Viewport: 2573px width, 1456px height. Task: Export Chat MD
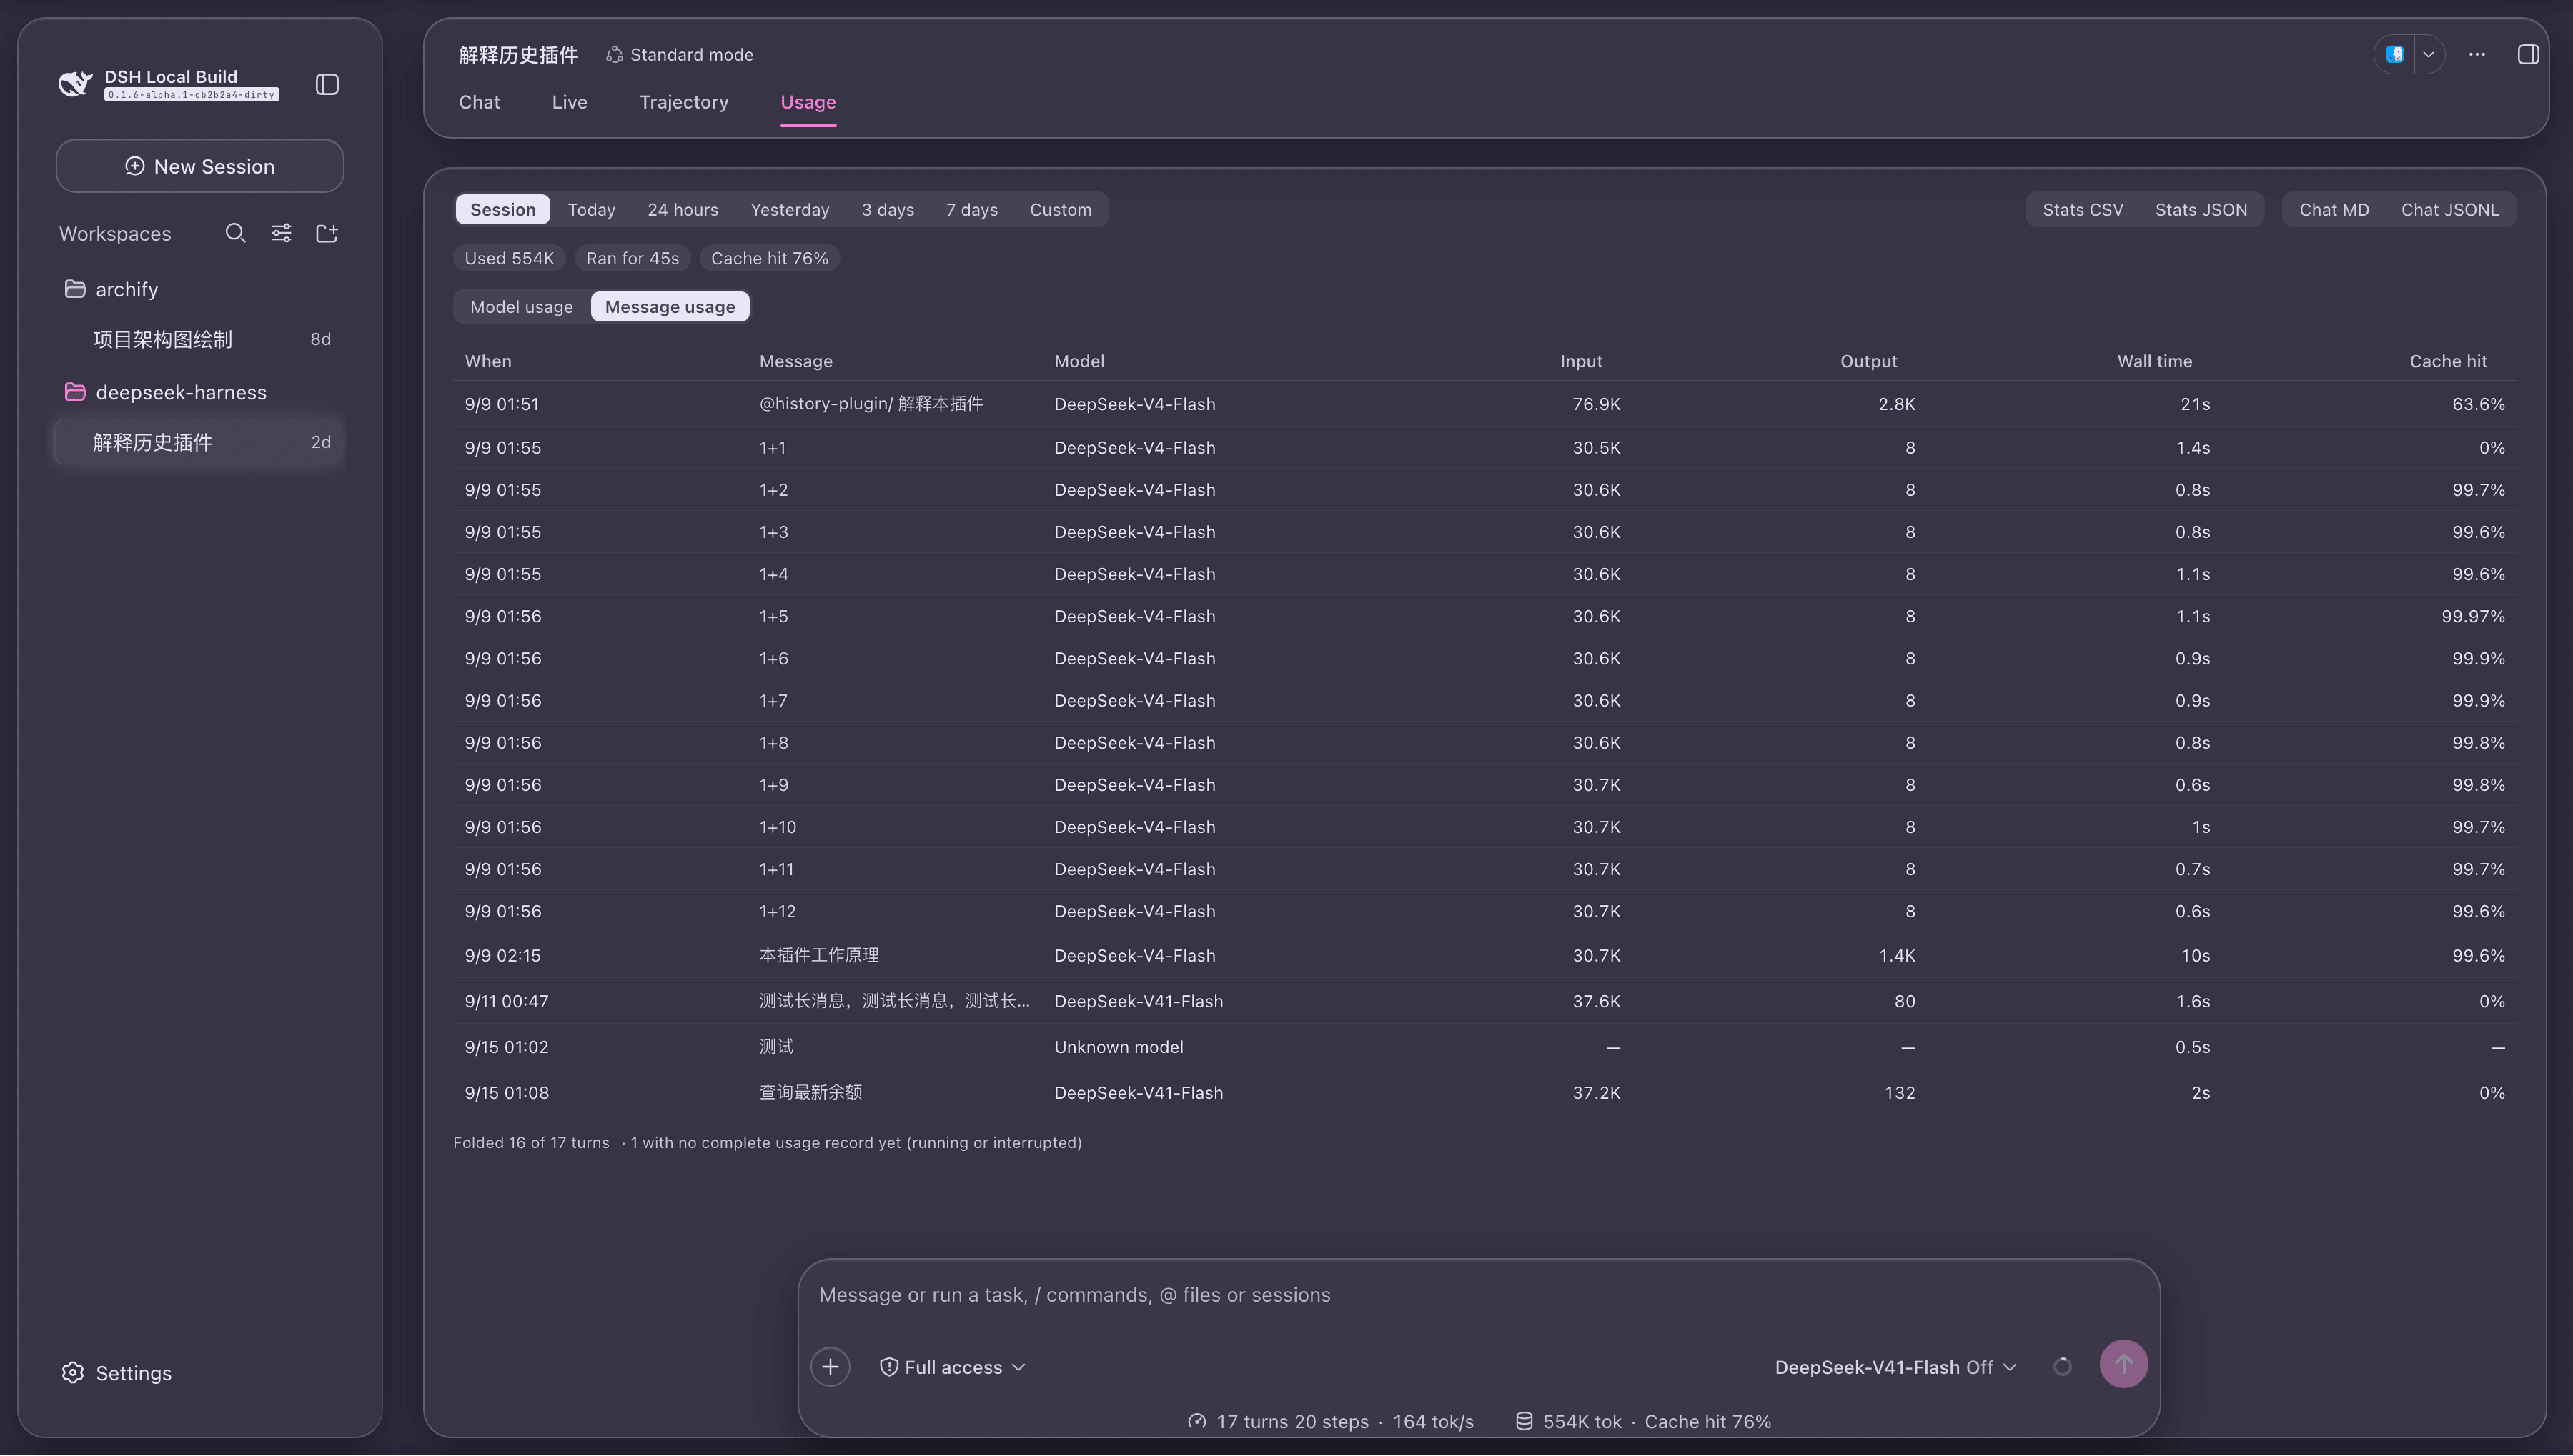pyautogui.click(x=2334, y=210)
